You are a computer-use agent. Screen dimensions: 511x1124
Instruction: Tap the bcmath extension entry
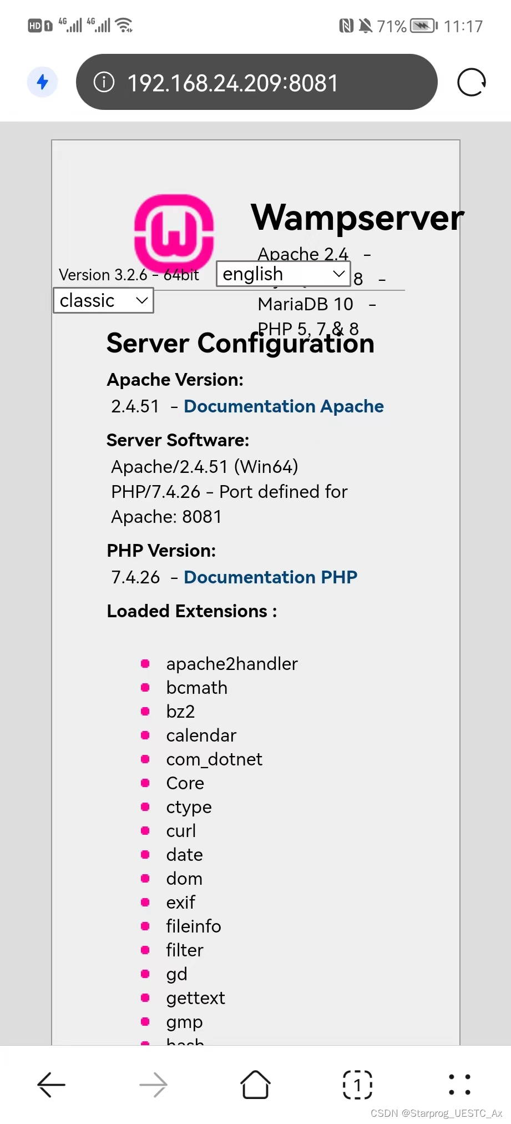[196, 688]
